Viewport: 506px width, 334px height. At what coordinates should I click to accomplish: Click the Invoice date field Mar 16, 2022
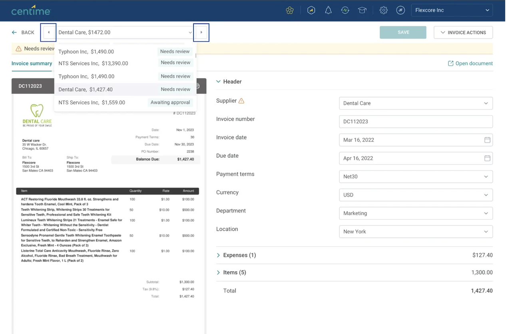point(416,140)
